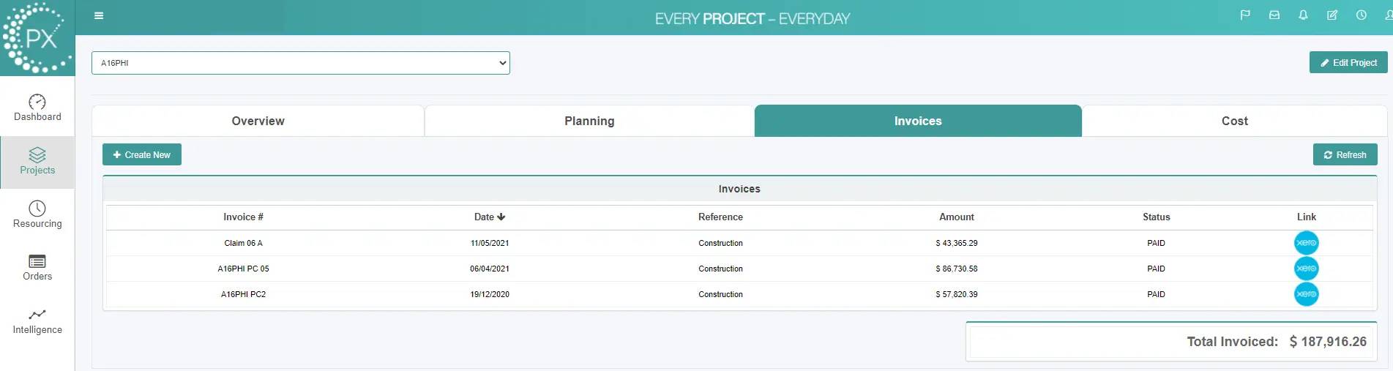Open Xero link for A16PHI PC 05

tap(1306, 269)
